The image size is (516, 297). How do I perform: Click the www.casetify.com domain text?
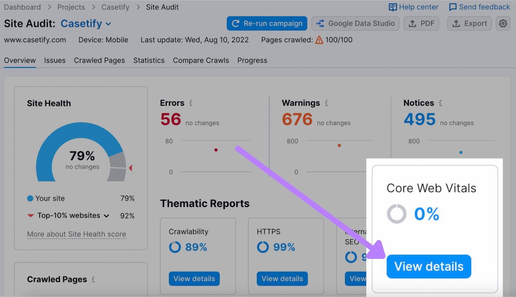point(35,40)
